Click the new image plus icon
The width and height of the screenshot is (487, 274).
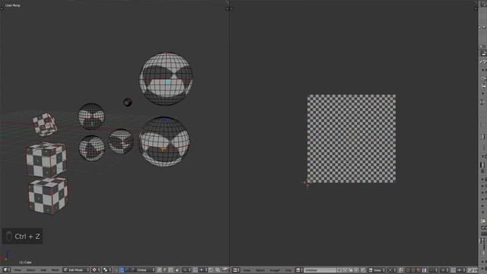pyautogui.click(x=345, y=270)
